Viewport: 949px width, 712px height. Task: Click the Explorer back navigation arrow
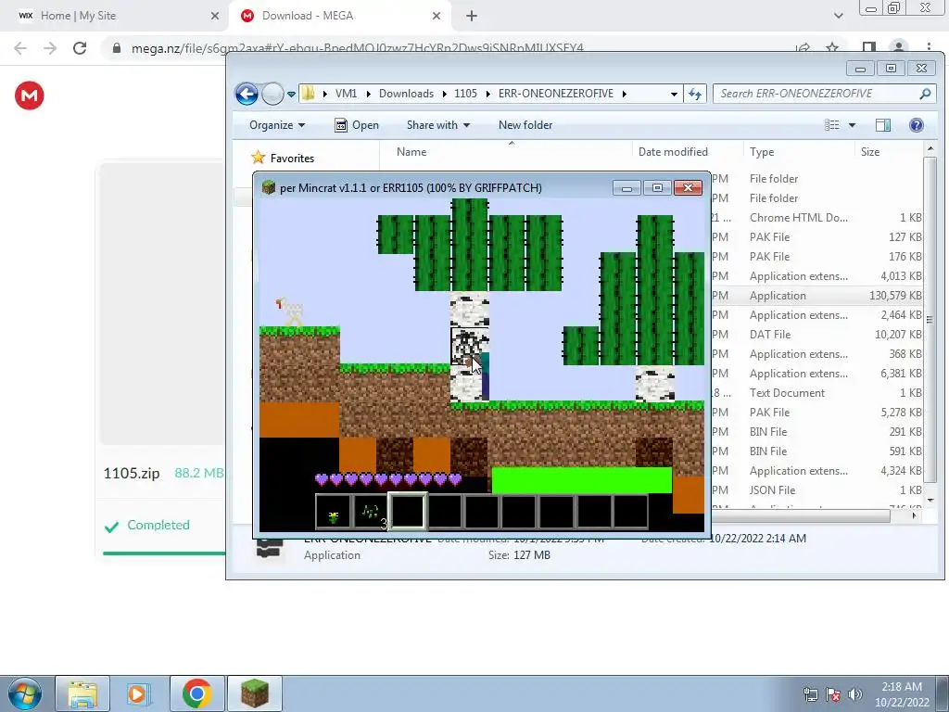(x=247, y=94)
